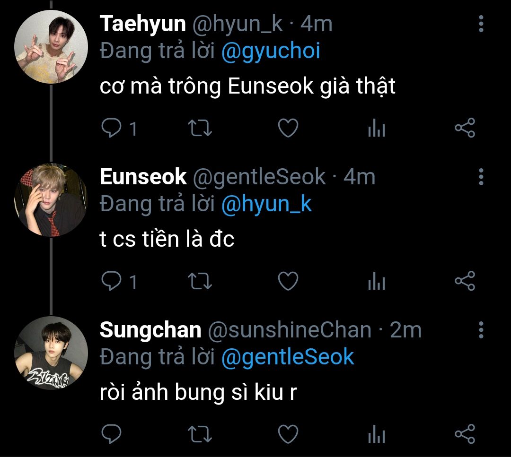
Task: Open the blue @hyun_k mention link
Action: (x=266, y=204)
